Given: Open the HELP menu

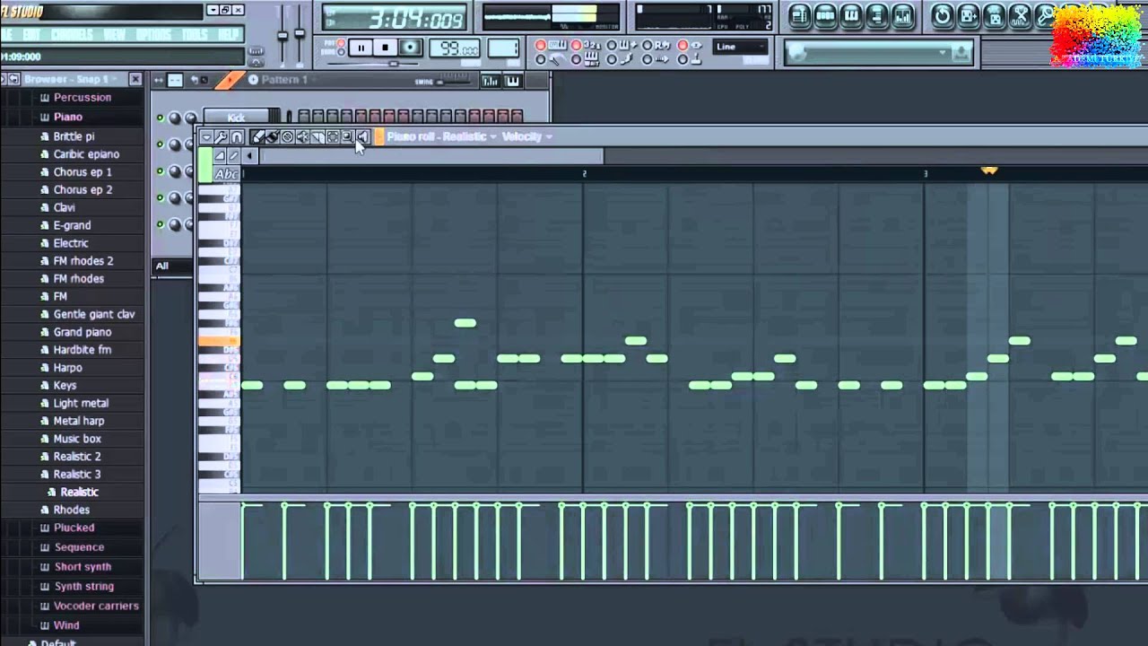Looking at the screenshot, I should [x=229, y=34].
